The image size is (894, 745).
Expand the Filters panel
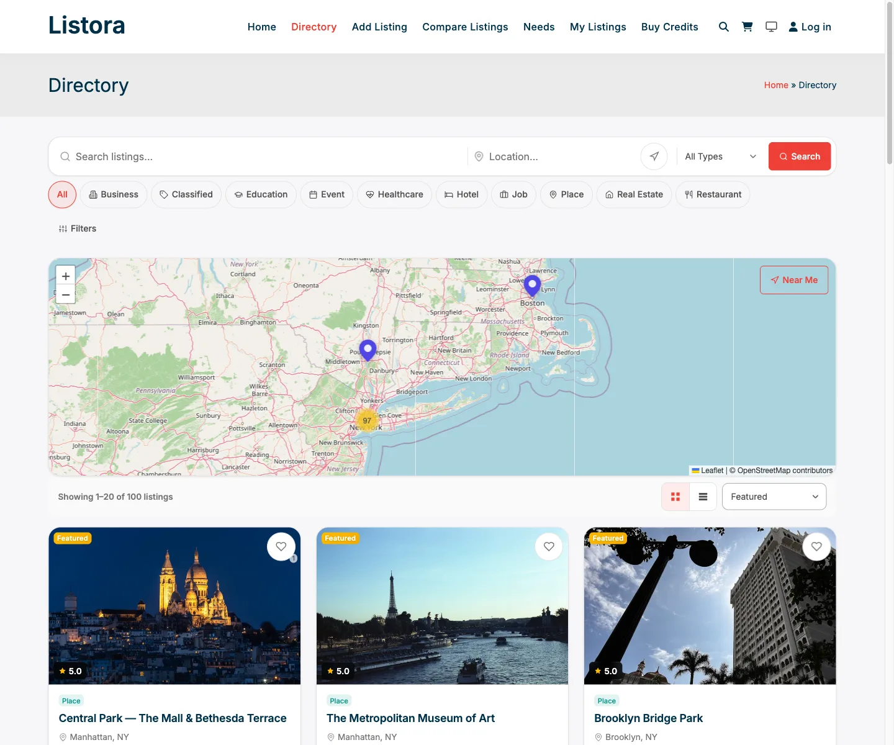tap(78, 228)
